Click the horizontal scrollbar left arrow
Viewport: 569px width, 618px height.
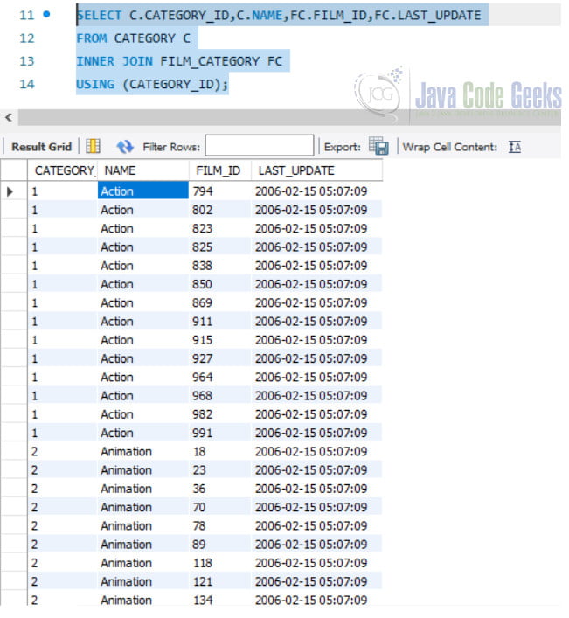tap(9, 117)
